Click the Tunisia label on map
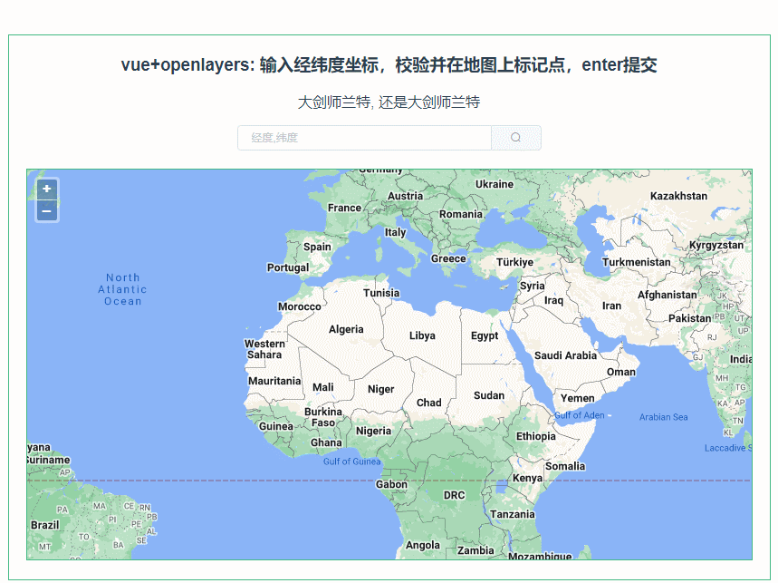Image resolution: width=778 pixels, height=583 pixels. 381,293
